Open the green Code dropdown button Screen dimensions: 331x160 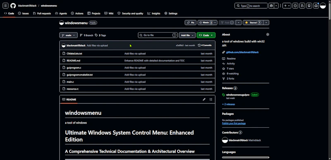[x=206, y=35]
